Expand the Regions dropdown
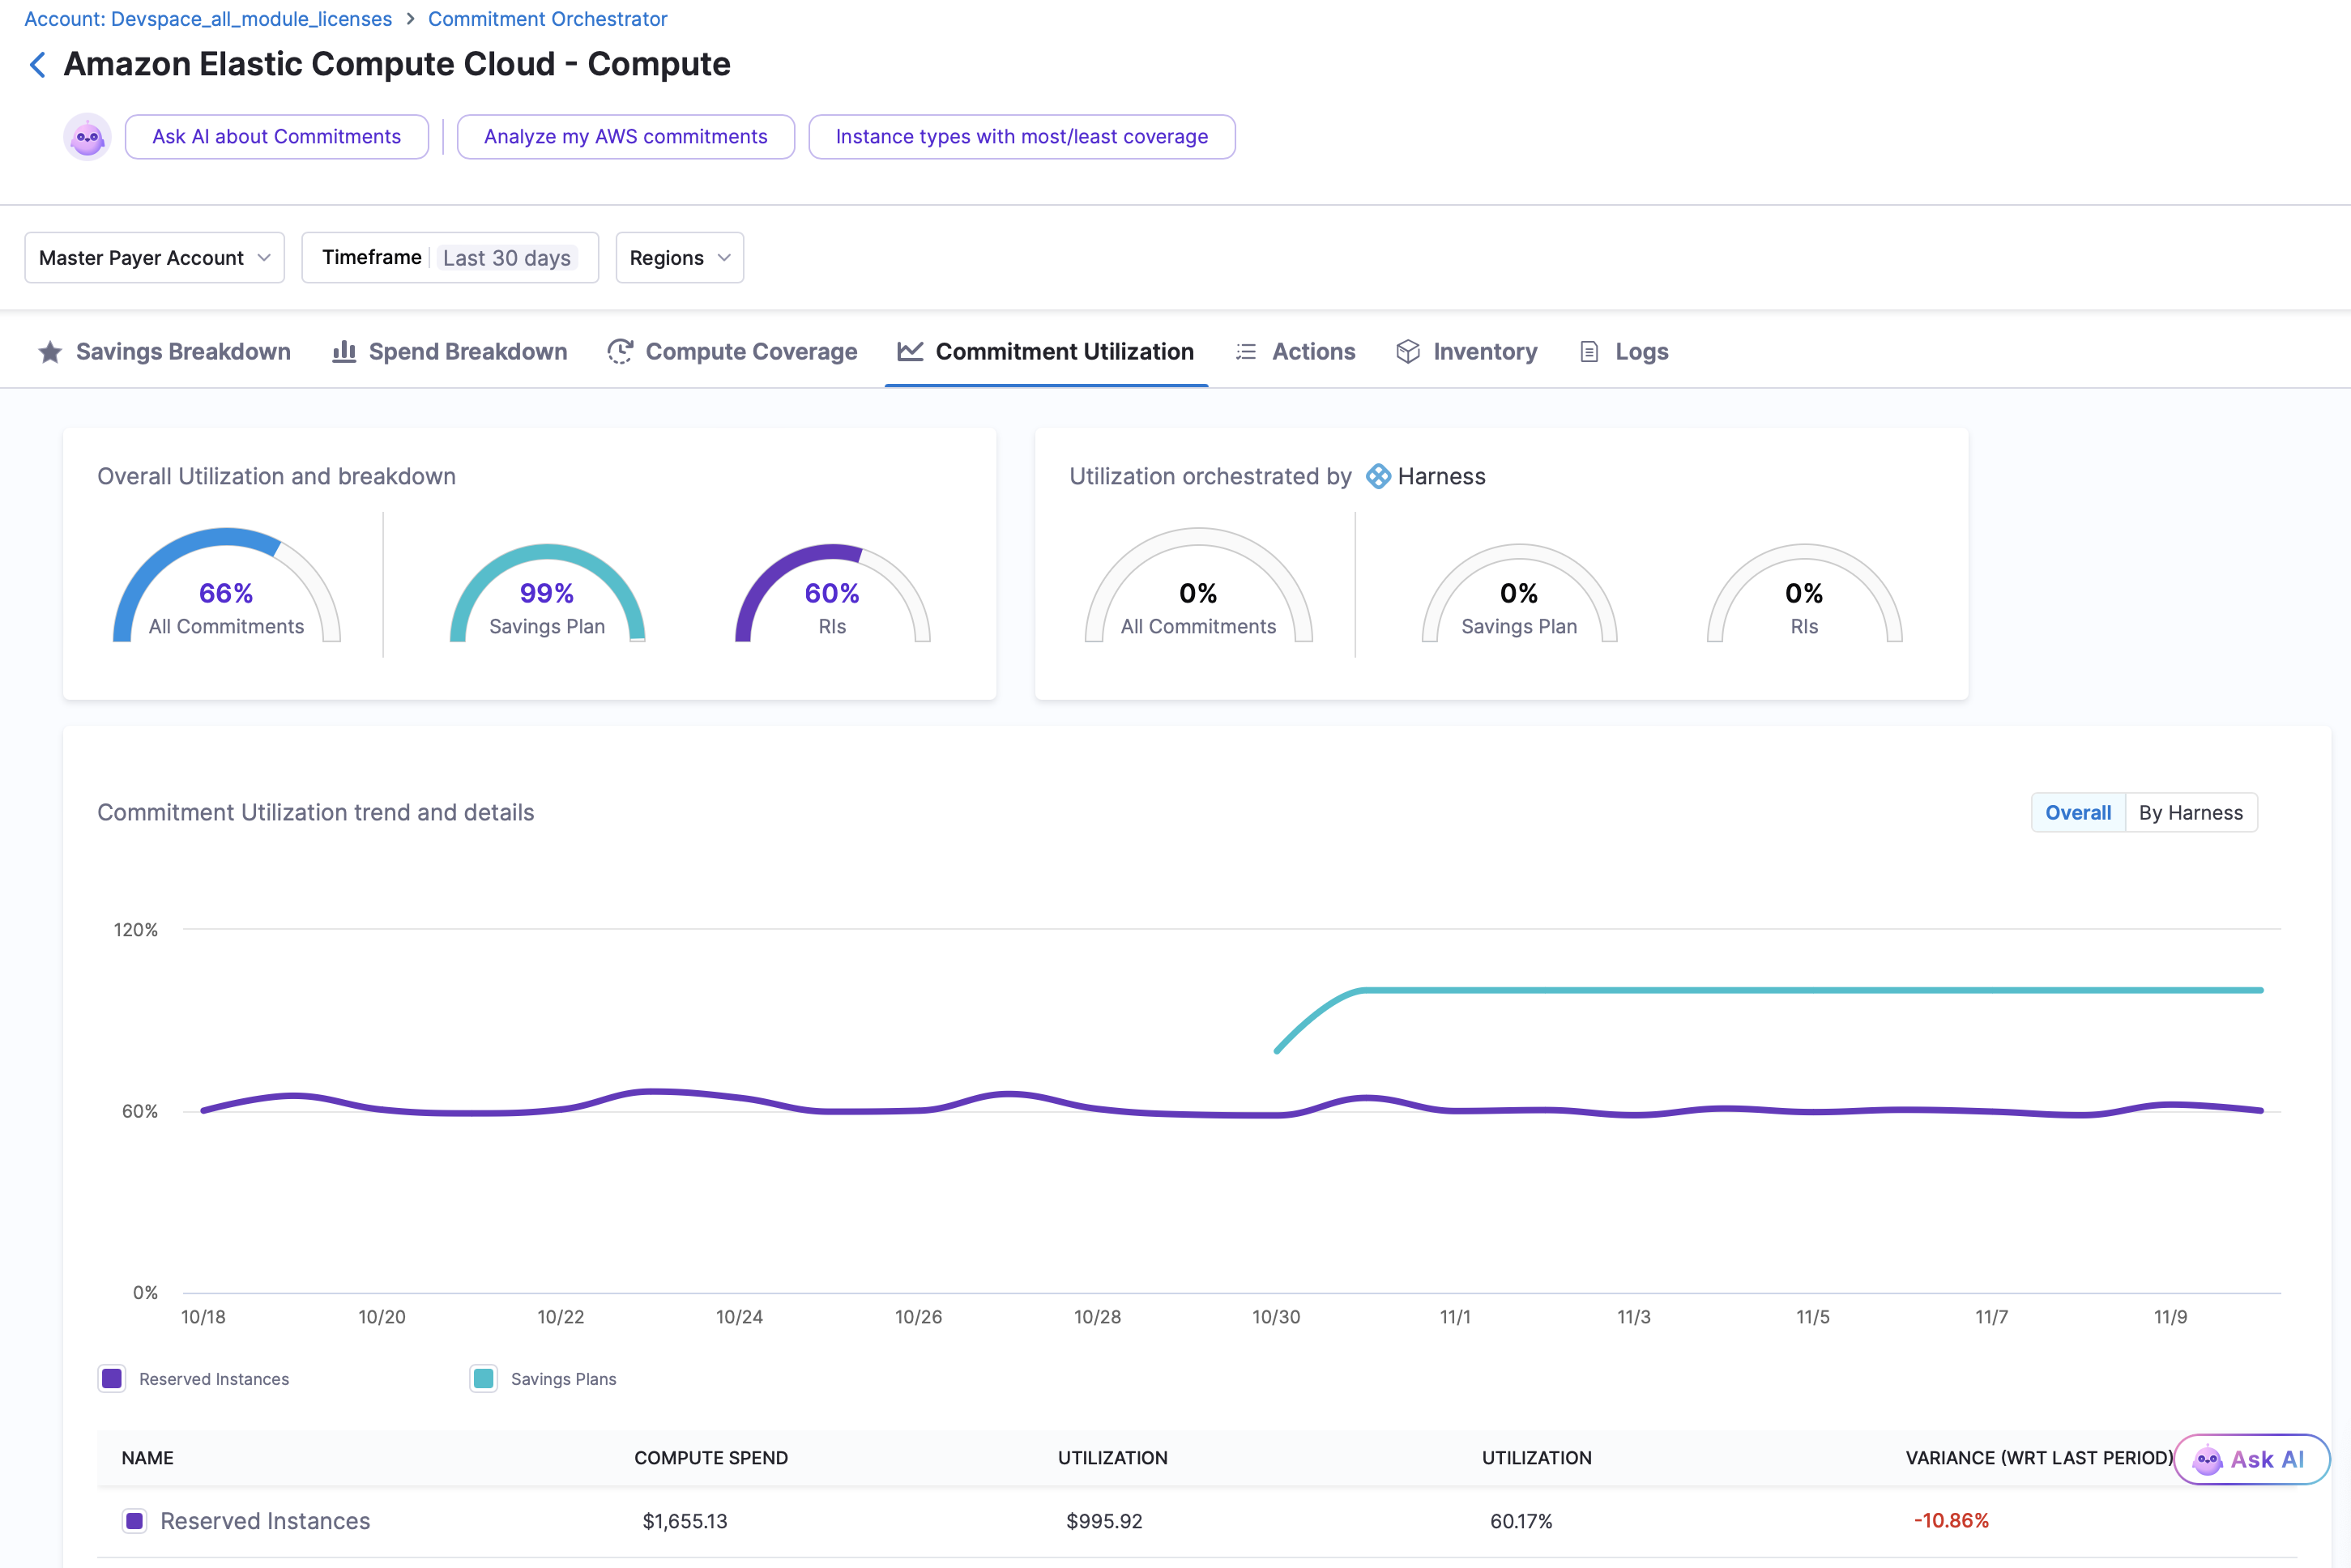 pyautogui.click(x=679, y=258)
